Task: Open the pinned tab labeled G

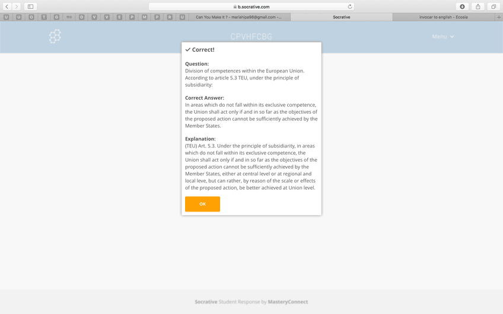Action: 56,17
